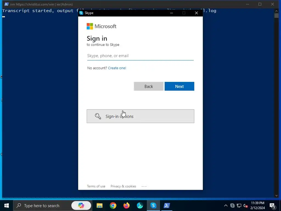Screen dimensions: 281x211
Task: Open the network tray icon
Action: [239, 206]
